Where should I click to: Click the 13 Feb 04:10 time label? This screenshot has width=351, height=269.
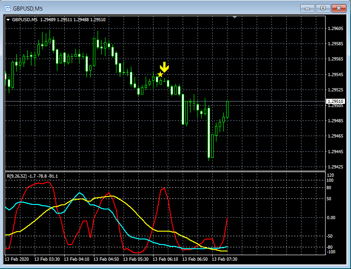pos(77,259)
